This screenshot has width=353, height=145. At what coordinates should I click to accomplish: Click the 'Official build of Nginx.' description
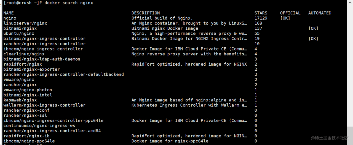click(162, 18)
